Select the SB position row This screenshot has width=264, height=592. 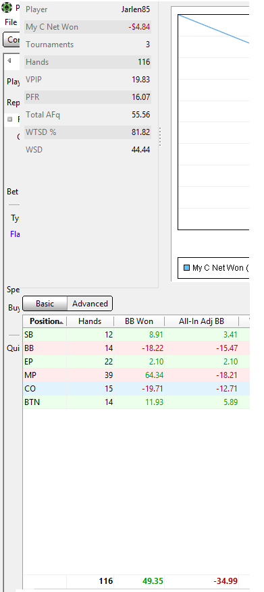(136, 335)
